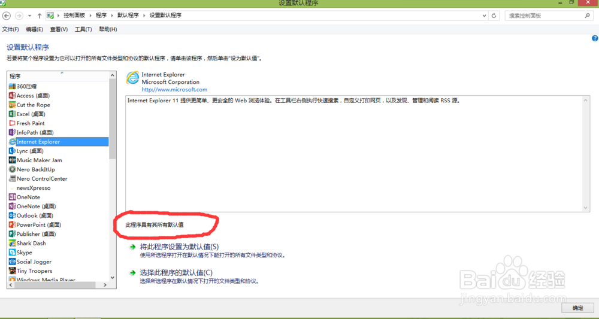This screenshot has width=599, height=319.
Task: Click the Shark Dash icon
Action: tap(12, 243)
